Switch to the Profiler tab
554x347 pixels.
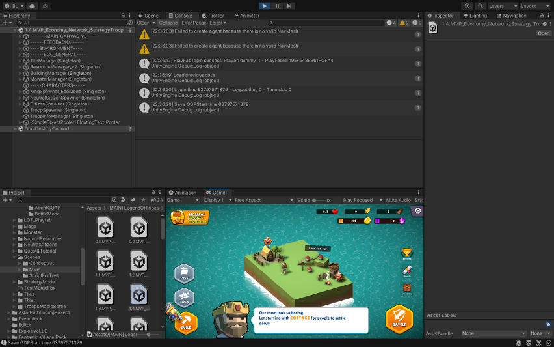[213, 16]
